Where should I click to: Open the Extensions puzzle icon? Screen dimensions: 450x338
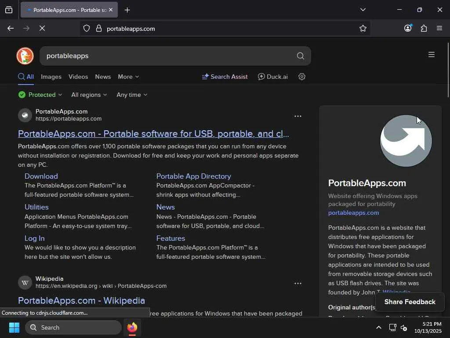(x=424, y=29)
